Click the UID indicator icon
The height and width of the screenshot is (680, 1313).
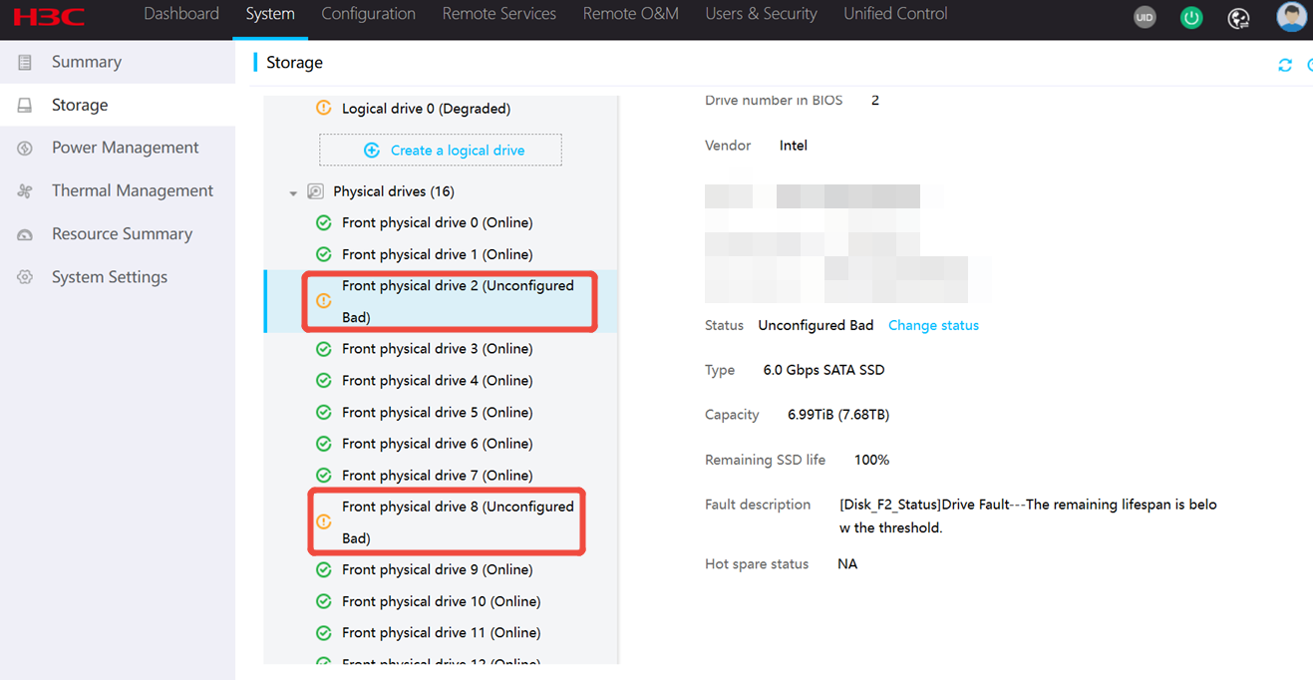coord(1145,17)
